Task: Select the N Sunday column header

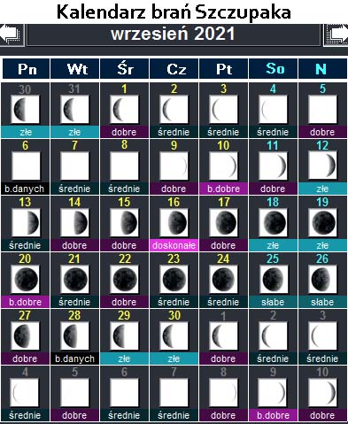Action: [322, 69]
